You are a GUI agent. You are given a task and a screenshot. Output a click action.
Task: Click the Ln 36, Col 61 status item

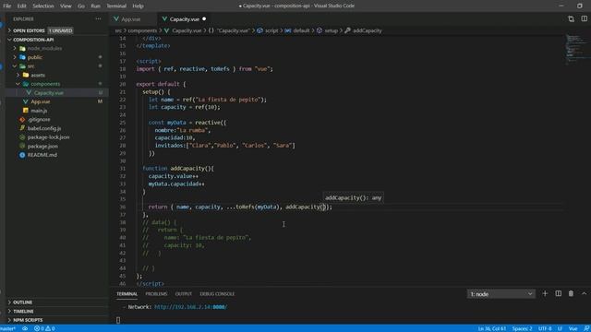coord(492,328)
